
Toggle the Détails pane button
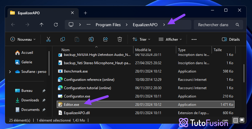click(x=231, y=39)
